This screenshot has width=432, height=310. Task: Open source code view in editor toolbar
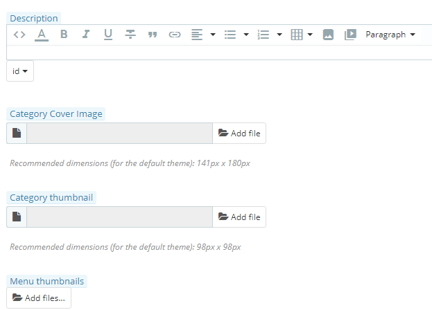tap(19, 35)
